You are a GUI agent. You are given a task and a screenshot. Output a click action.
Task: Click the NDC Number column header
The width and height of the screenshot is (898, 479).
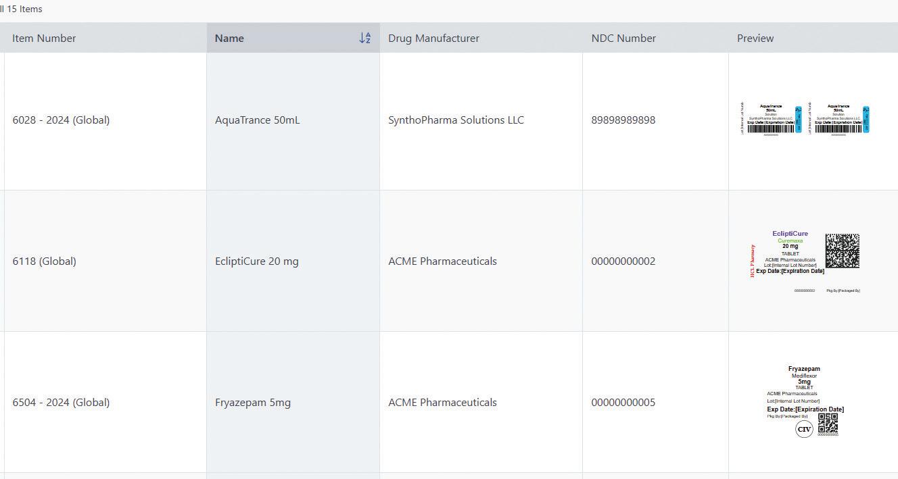(623, 38)
